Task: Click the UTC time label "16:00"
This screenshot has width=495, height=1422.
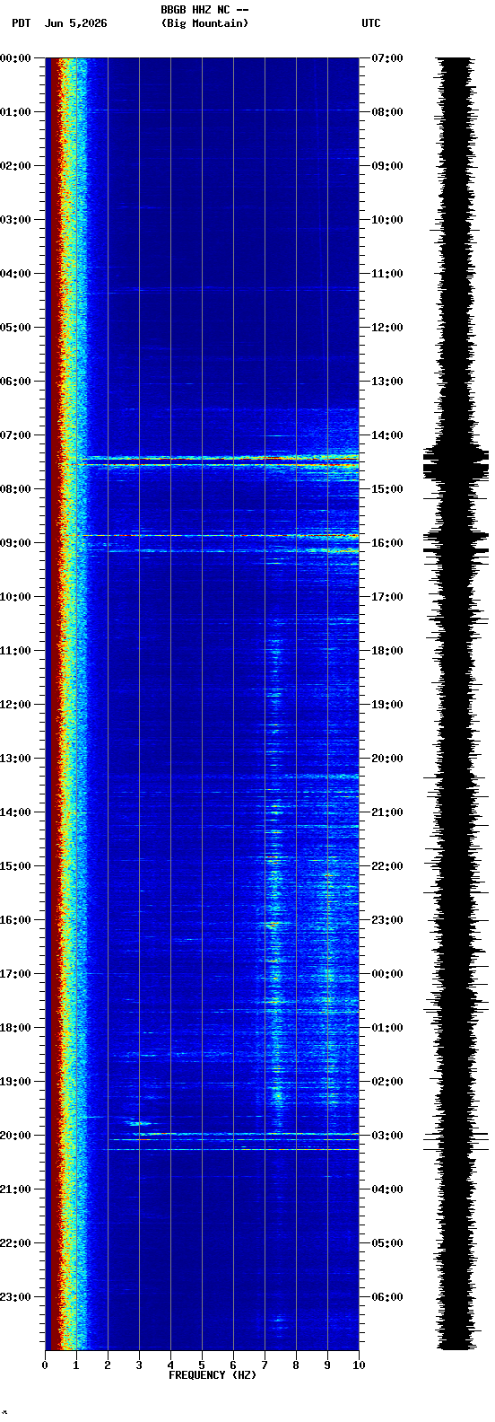Action: click(x=387, y=543)
